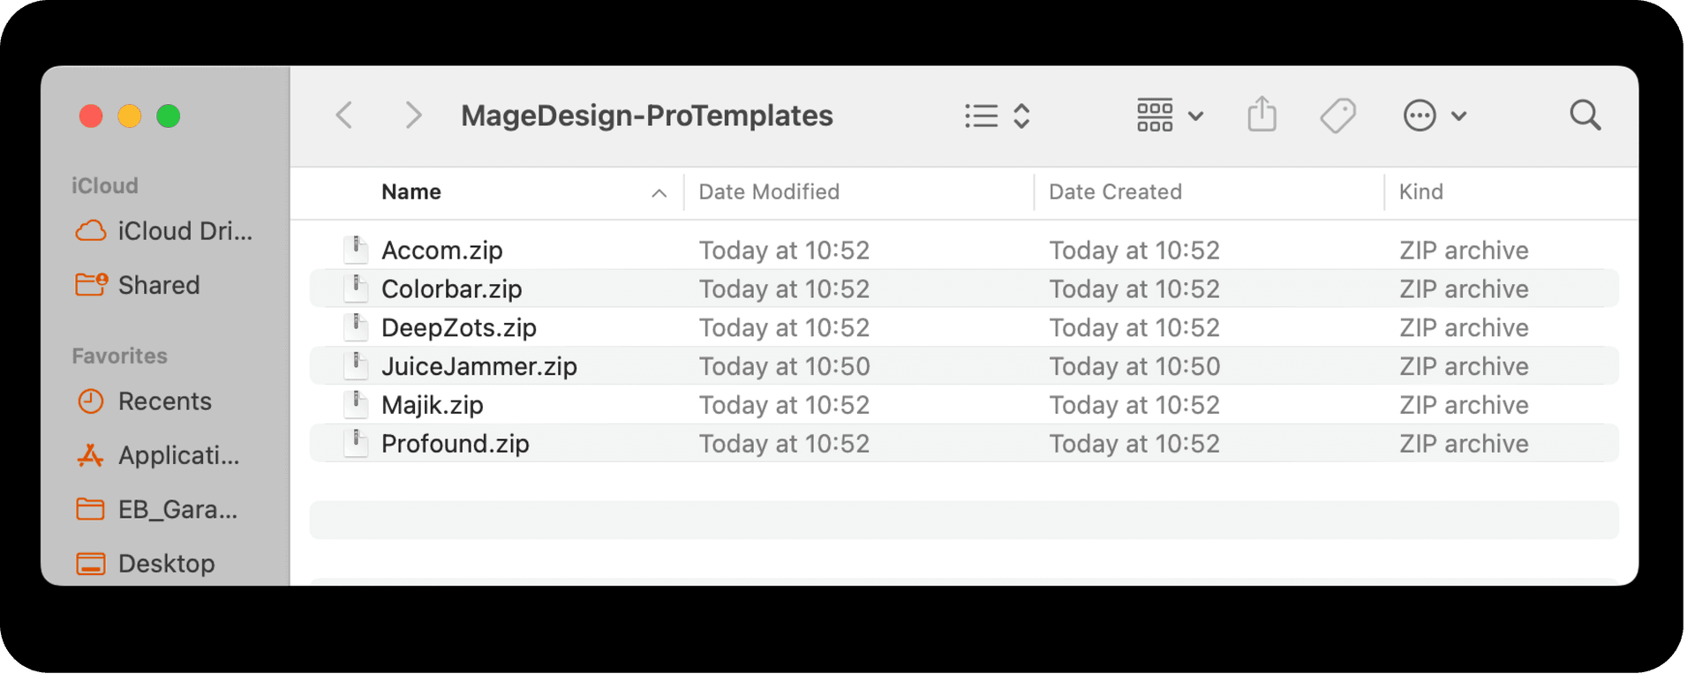Select the JuiceJammer.zip file
This screenshot has width=1695, height=696.
click(x=478, y=365)
